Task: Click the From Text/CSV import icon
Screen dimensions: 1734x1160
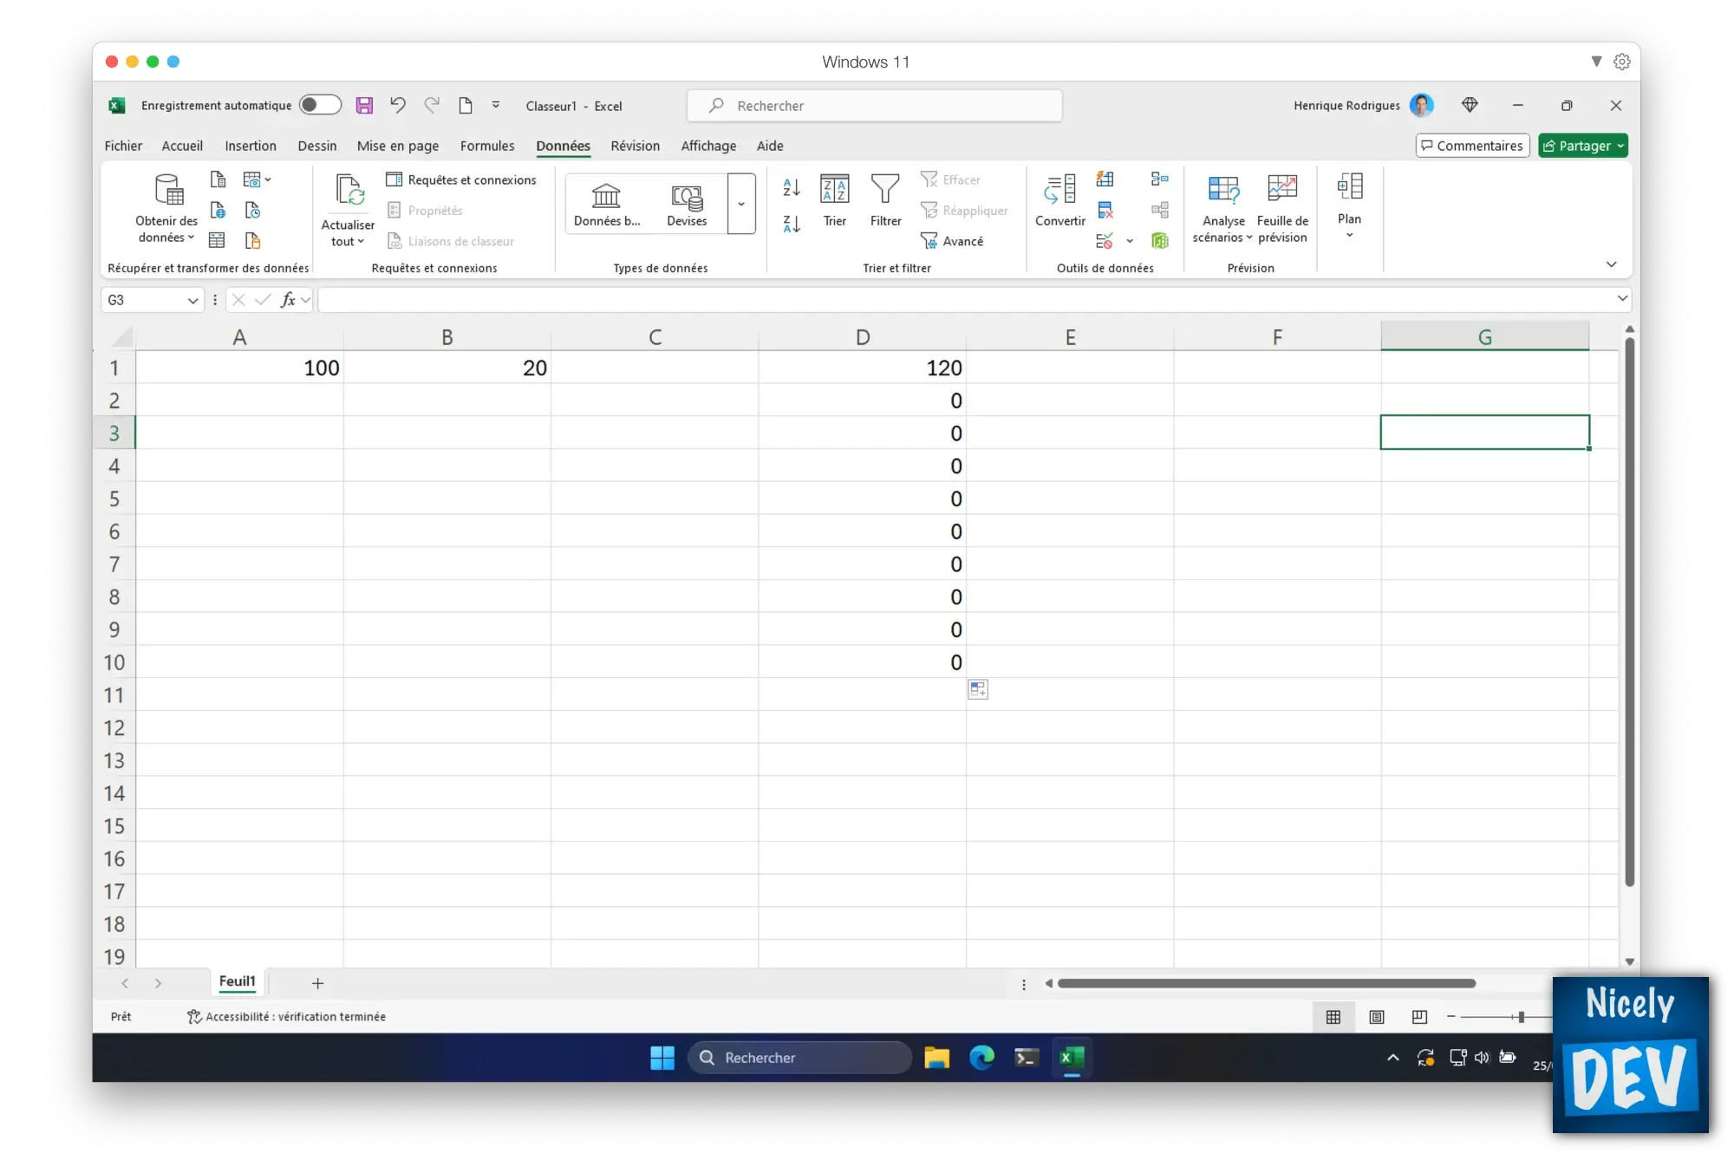Action: (x=218, y=179)
